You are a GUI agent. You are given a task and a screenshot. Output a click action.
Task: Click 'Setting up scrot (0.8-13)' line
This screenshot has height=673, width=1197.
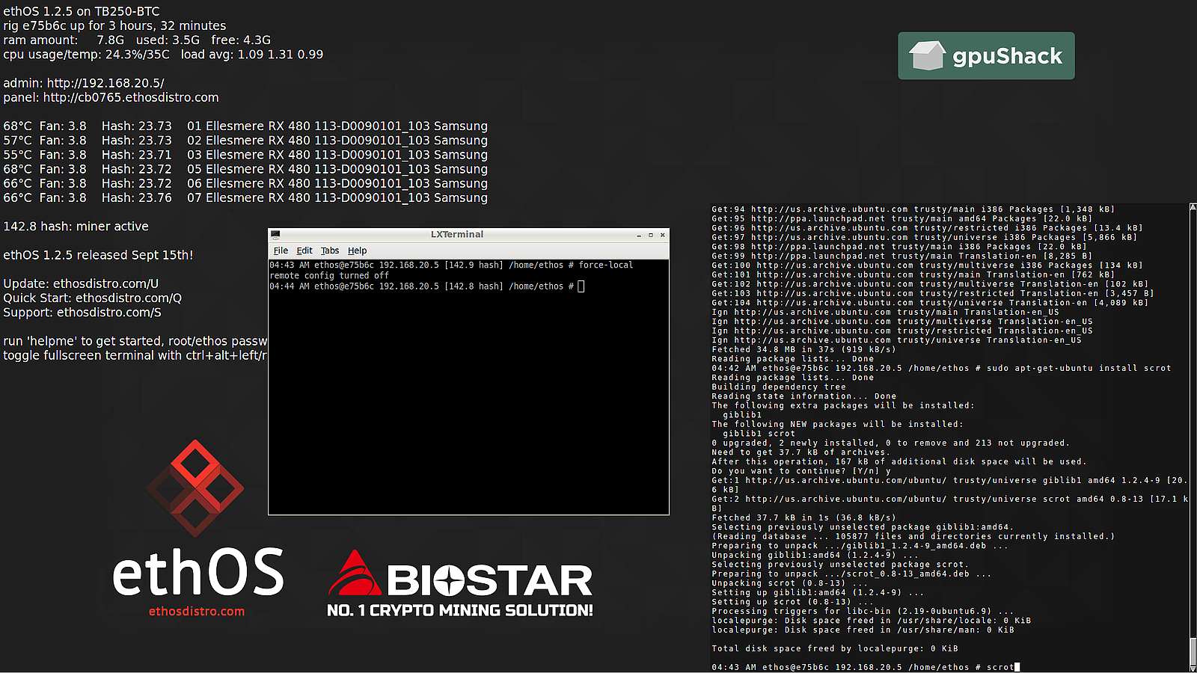coord(792,602)
